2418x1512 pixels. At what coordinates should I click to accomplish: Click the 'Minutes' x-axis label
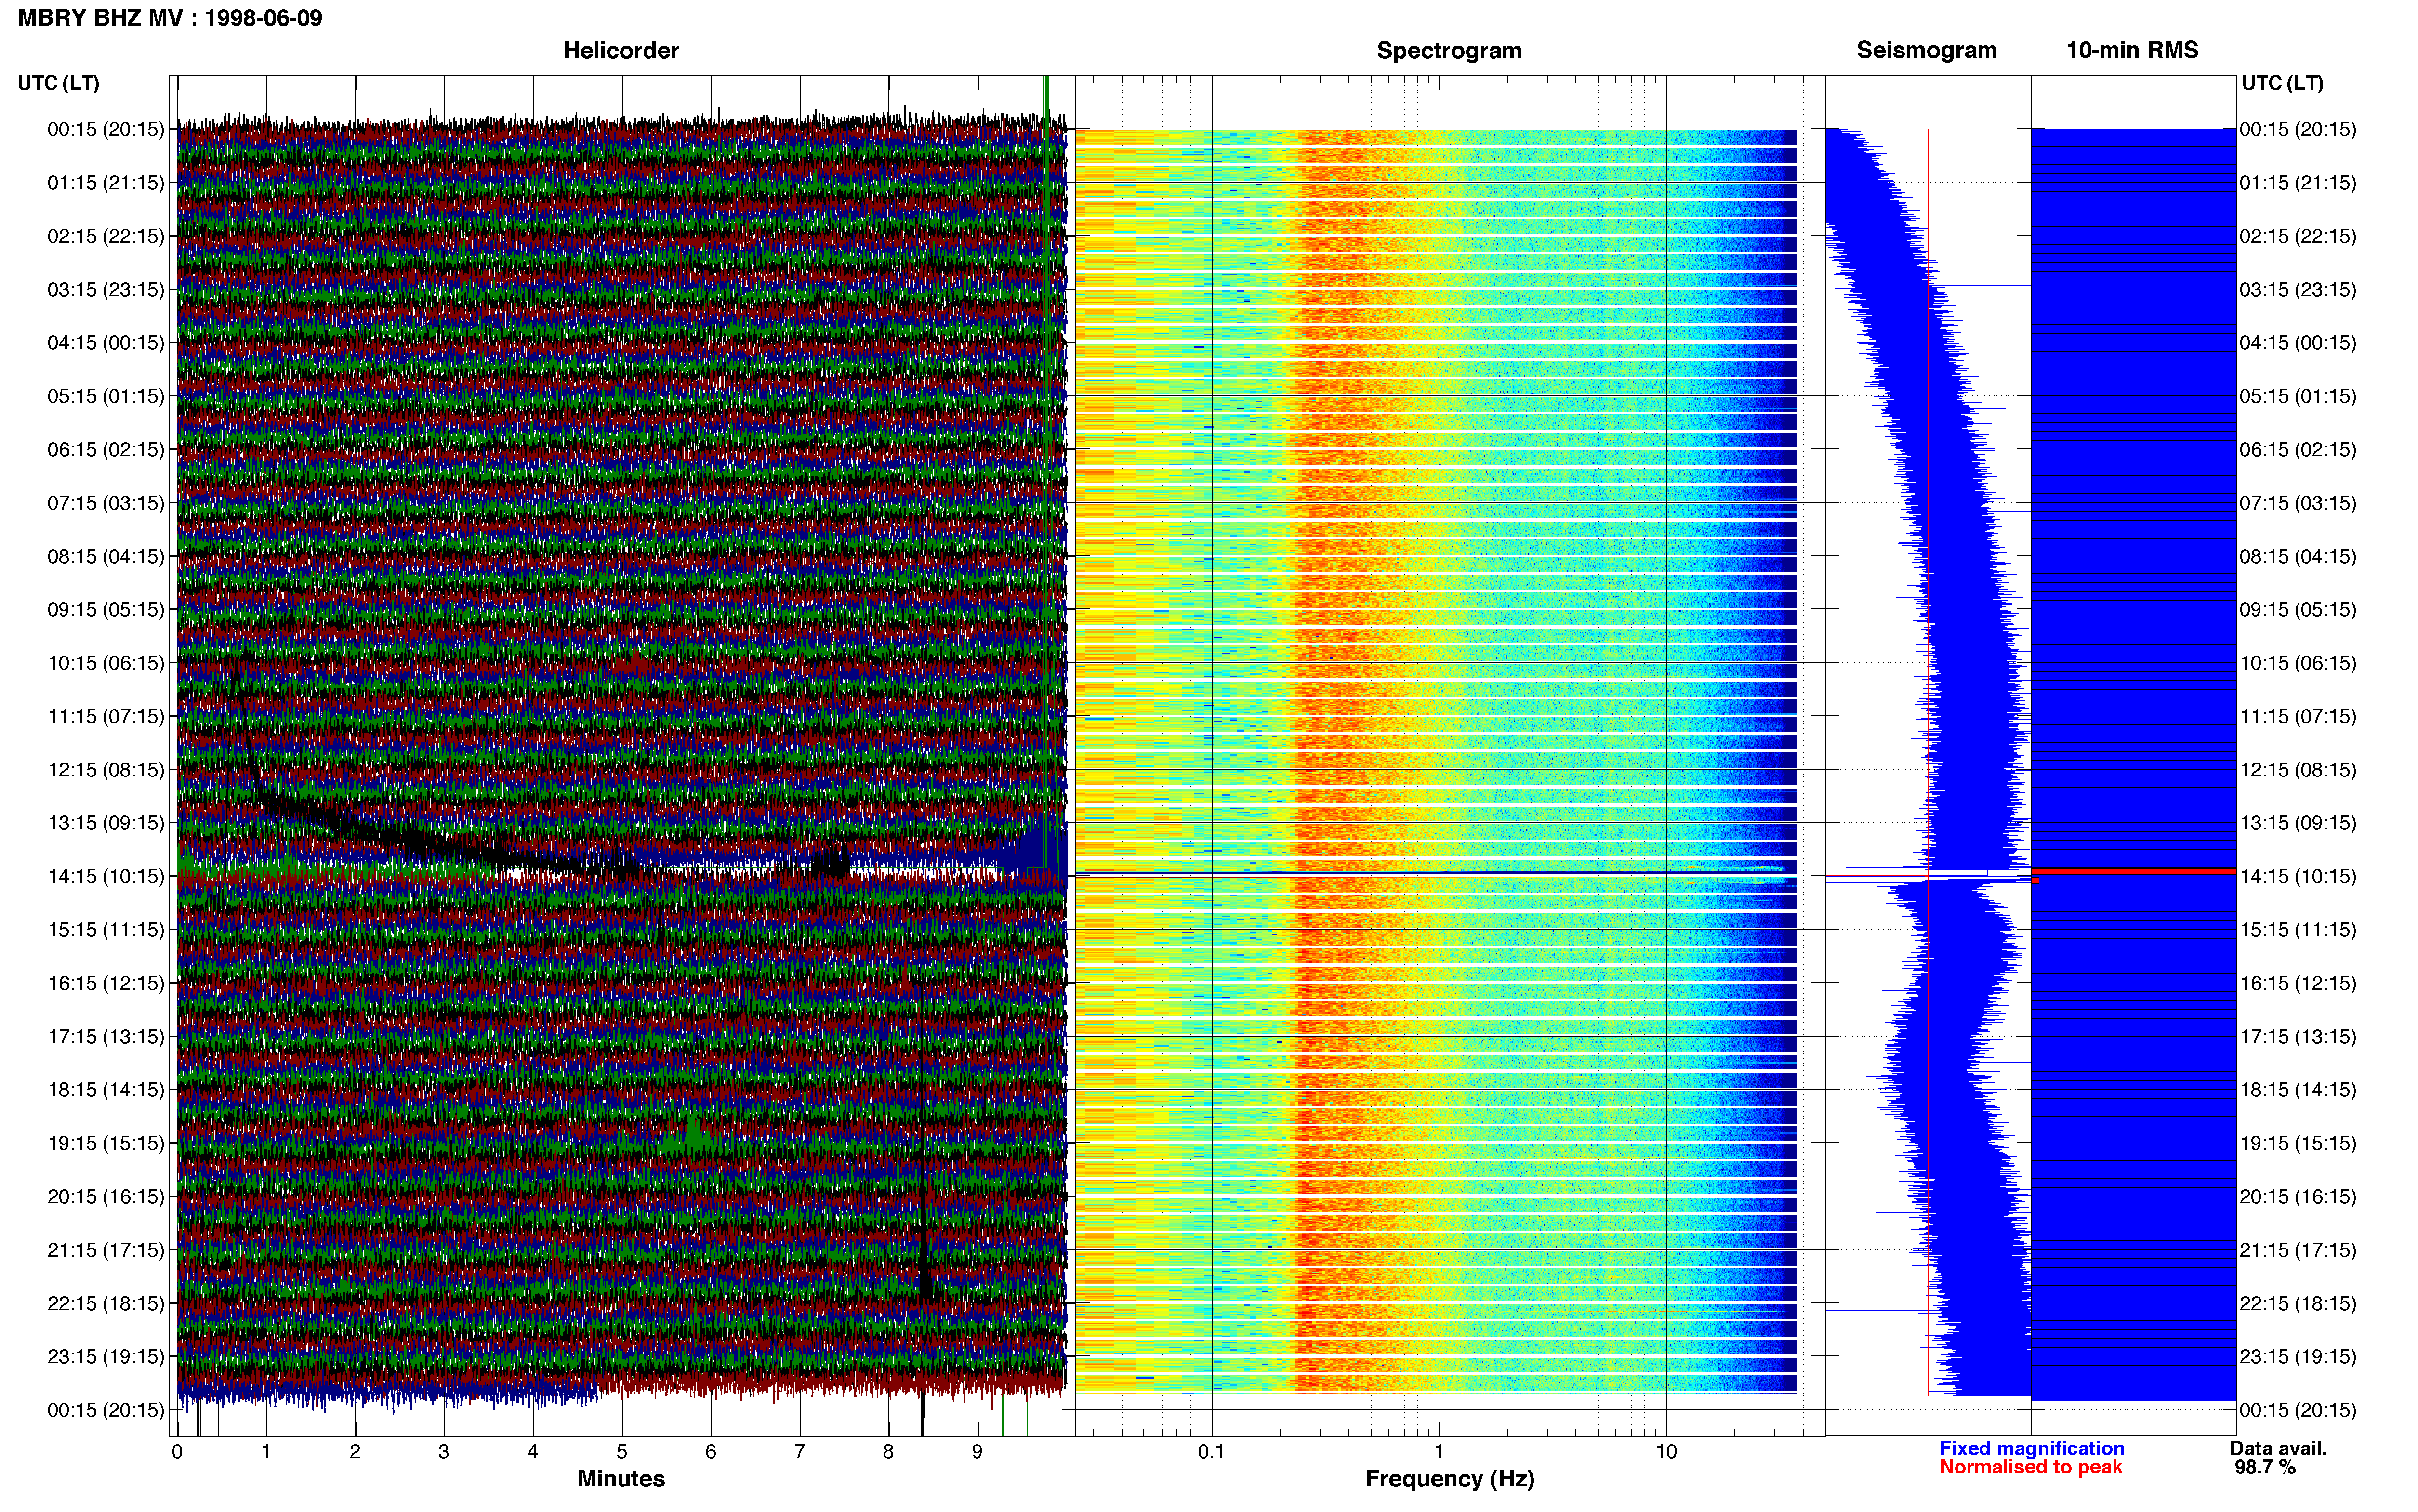(621, 1478)
